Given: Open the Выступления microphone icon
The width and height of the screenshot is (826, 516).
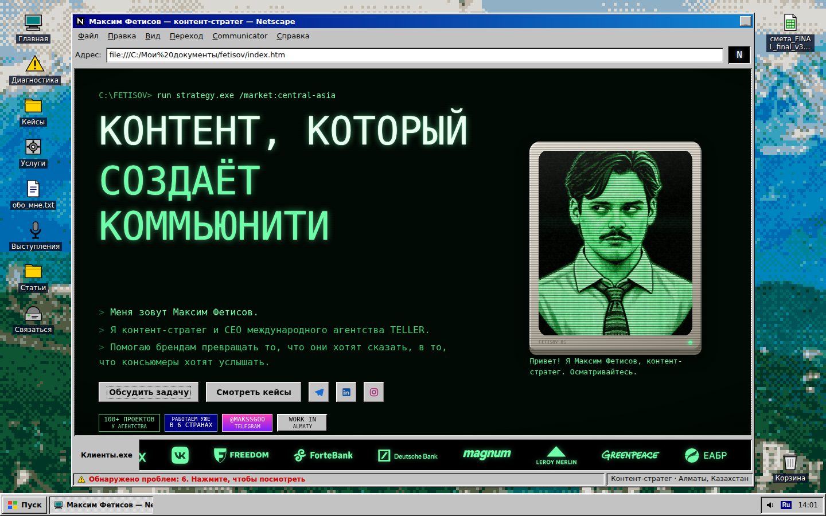Looking at the screenshot, I should [35, 236].
